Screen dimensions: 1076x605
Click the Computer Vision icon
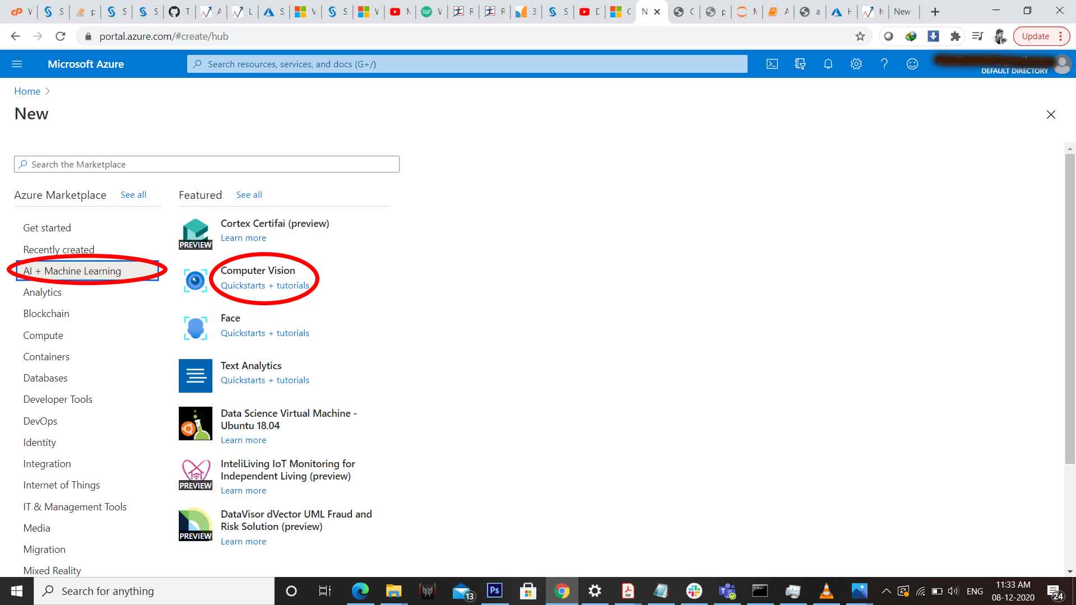[195, 279]
